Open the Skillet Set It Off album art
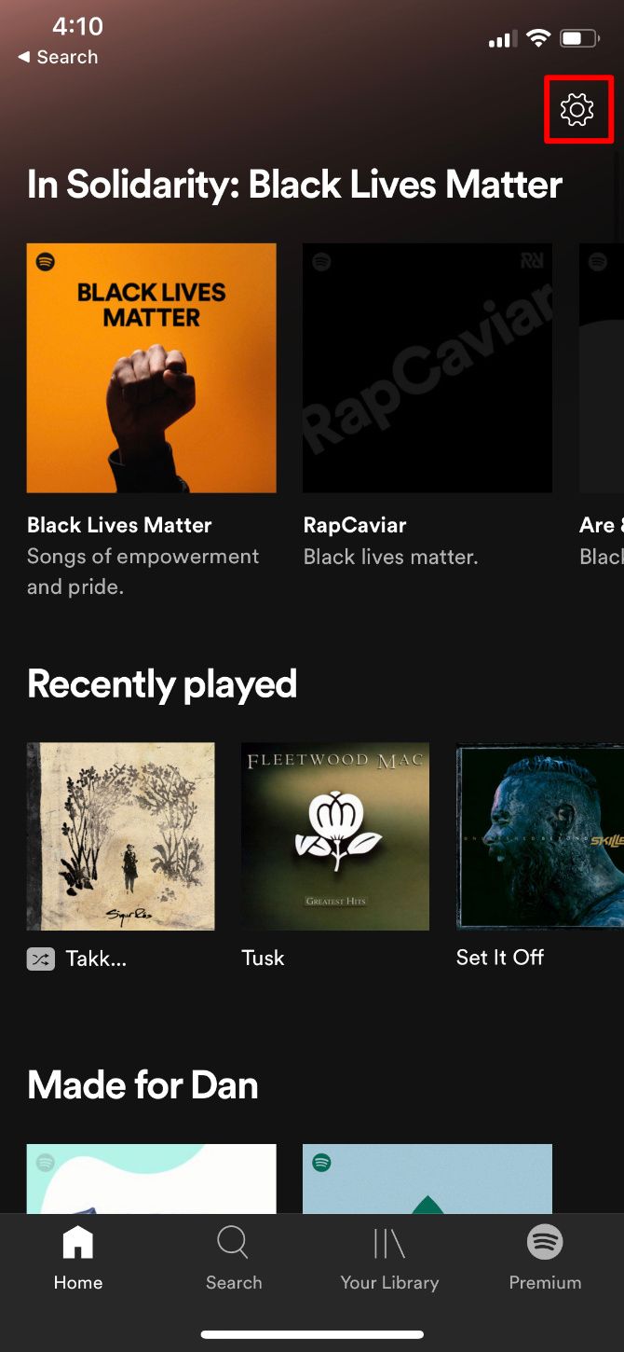Image resolution: width=624 pixels, height=1352 pixels. pyautogui.click(x=540, y=836)
